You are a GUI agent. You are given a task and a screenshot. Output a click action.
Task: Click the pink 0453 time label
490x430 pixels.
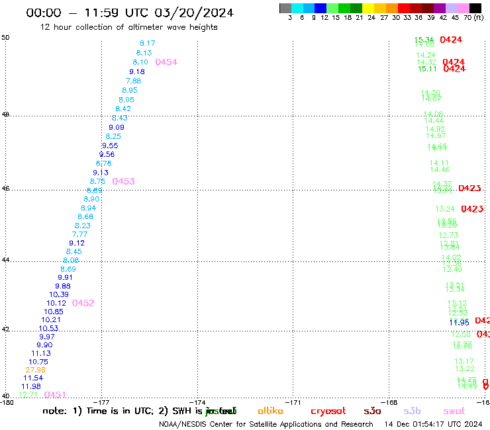(123, 181)
